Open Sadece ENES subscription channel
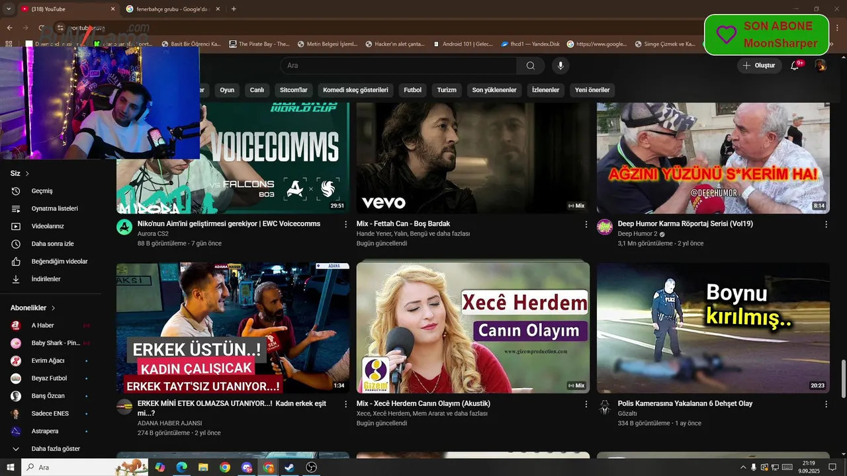847x476 pixels. pyautogui.click(x=50, y=414)
